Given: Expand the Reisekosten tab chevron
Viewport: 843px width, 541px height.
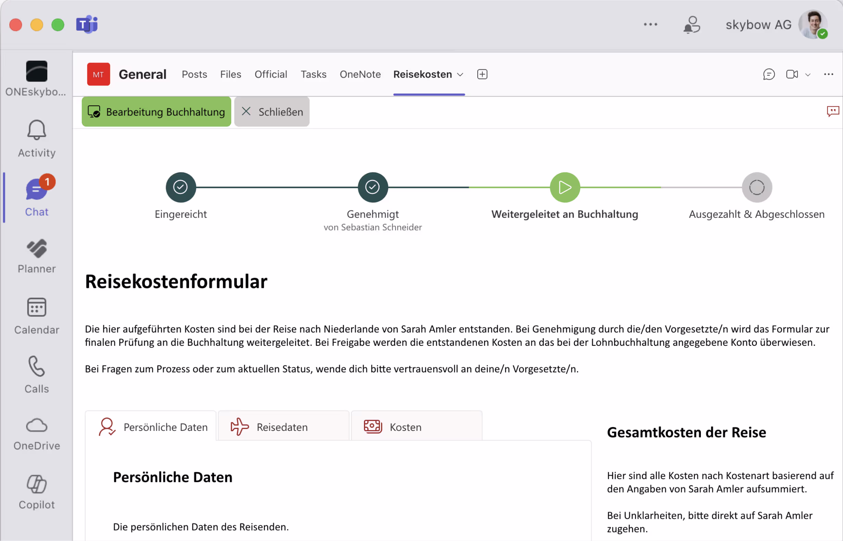Looking at the screenshot, I should pyautogui.click(x=460, y=75).
